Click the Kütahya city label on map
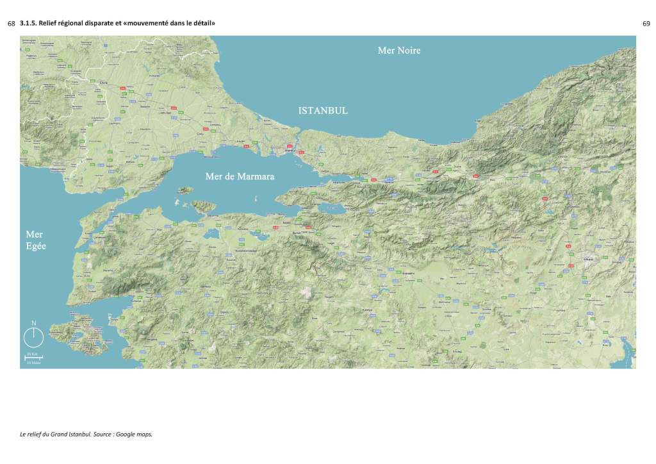The image size is (656, 464). pyautogui.click(x=368, y=310)
